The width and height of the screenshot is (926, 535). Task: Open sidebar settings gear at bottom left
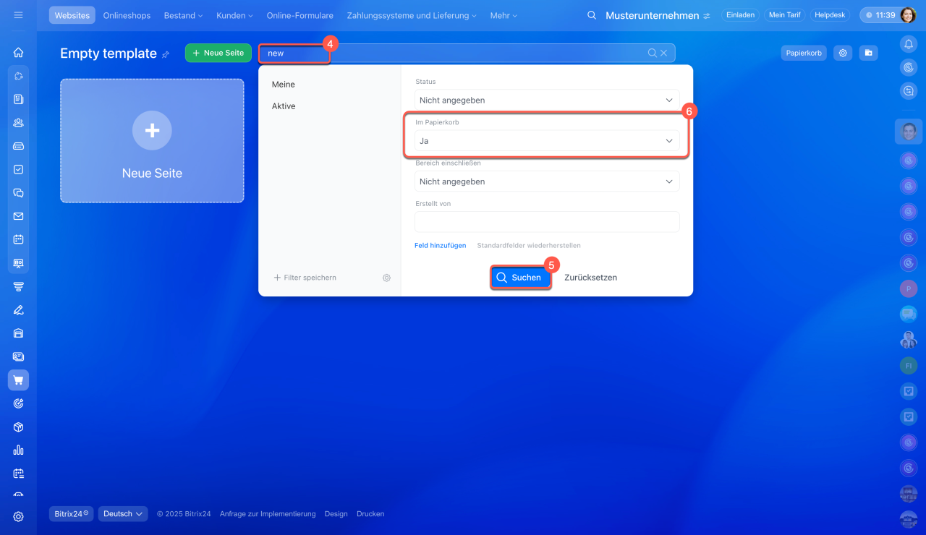coord(18,517)
